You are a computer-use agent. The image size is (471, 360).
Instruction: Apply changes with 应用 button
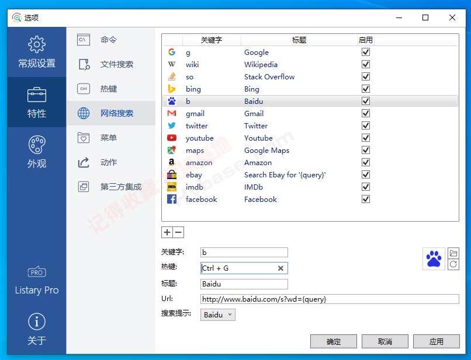click(436, 341)
